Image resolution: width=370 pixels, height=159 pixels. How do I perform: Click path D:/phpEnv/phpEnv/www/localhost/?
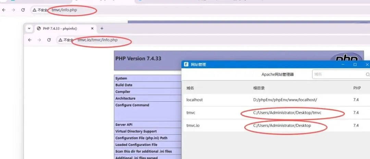[285, 100]
